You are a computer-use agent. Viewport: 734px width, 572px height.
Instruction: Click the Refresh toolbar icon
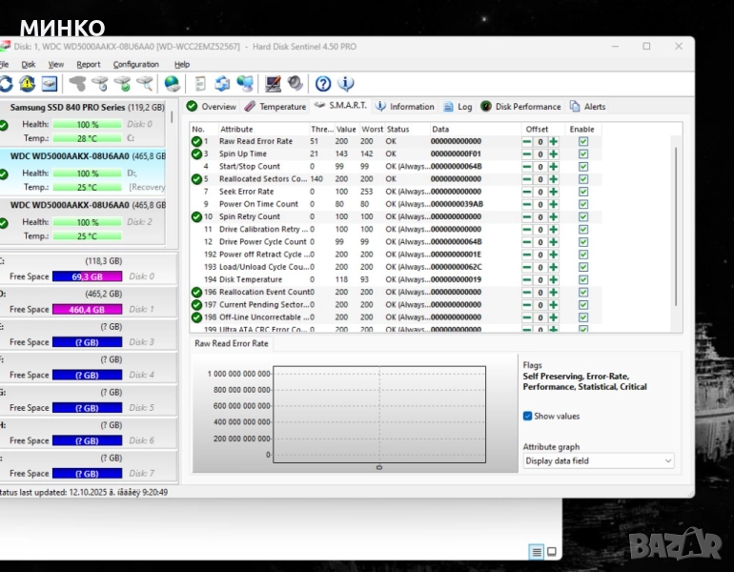click(5, 84)
